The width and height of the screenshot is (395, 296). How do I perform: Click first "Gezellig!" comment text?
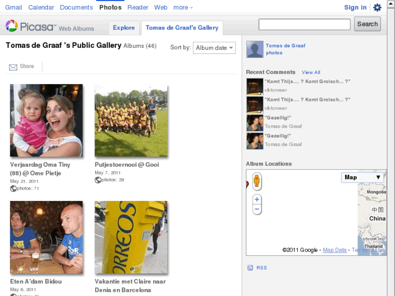pyautogui.click(x=278, y=118)
